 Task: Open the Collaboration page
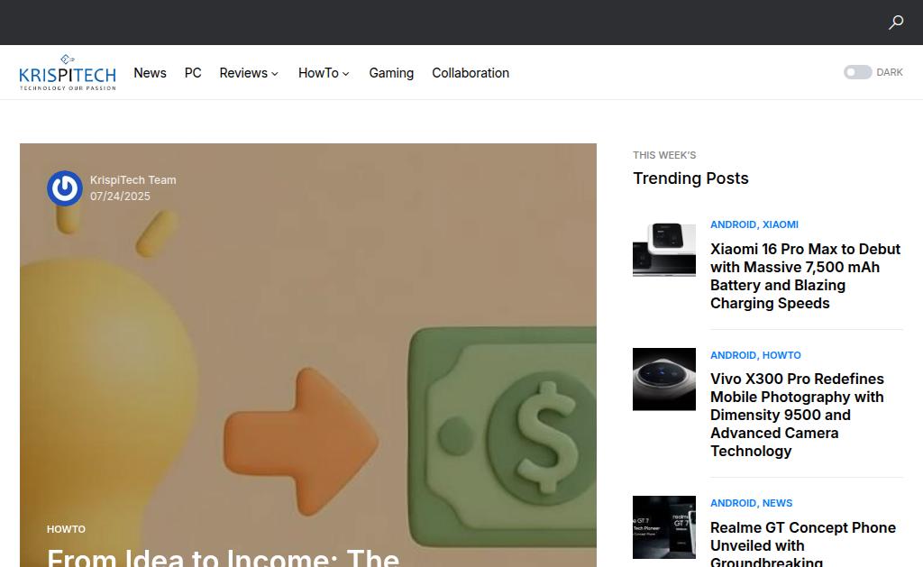tap(471, 73)
